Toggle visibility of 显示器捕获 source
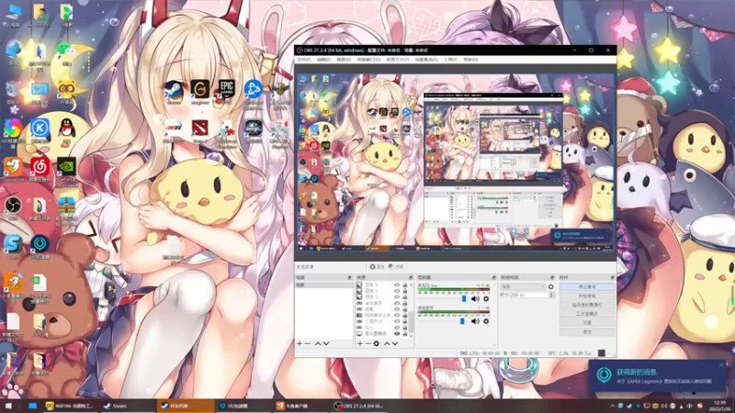Image resolution: width=735 pixels, height=413 pixels. tap(397, 334)
